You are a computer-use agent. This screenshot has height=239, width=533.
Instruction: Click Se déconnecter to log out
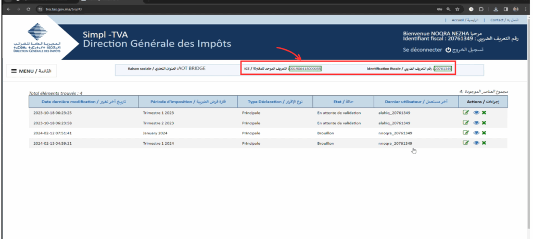tap(422, 50)
